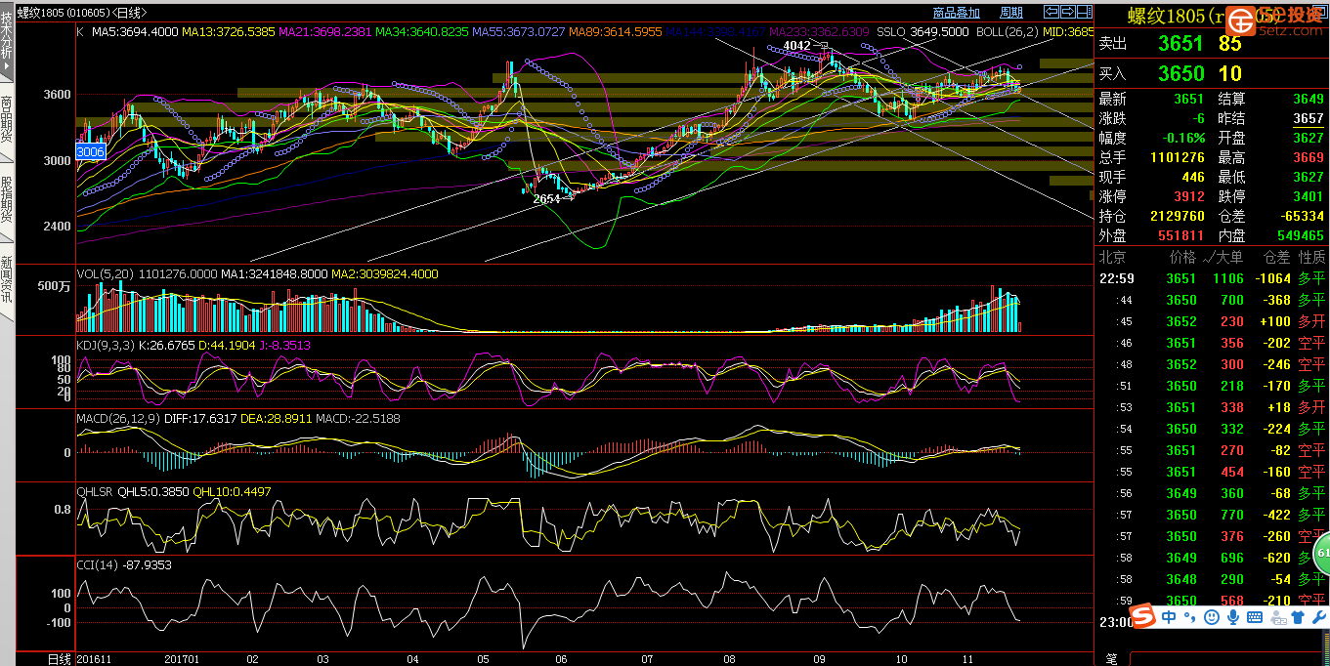Click the QHLSR indicator label
1330x666 pixels.
point(95,491)
